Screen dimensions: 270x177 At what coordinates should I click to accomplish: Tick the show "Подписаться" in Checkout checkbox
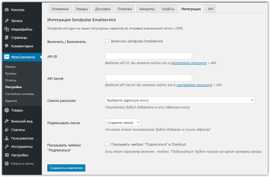(107, 144)
